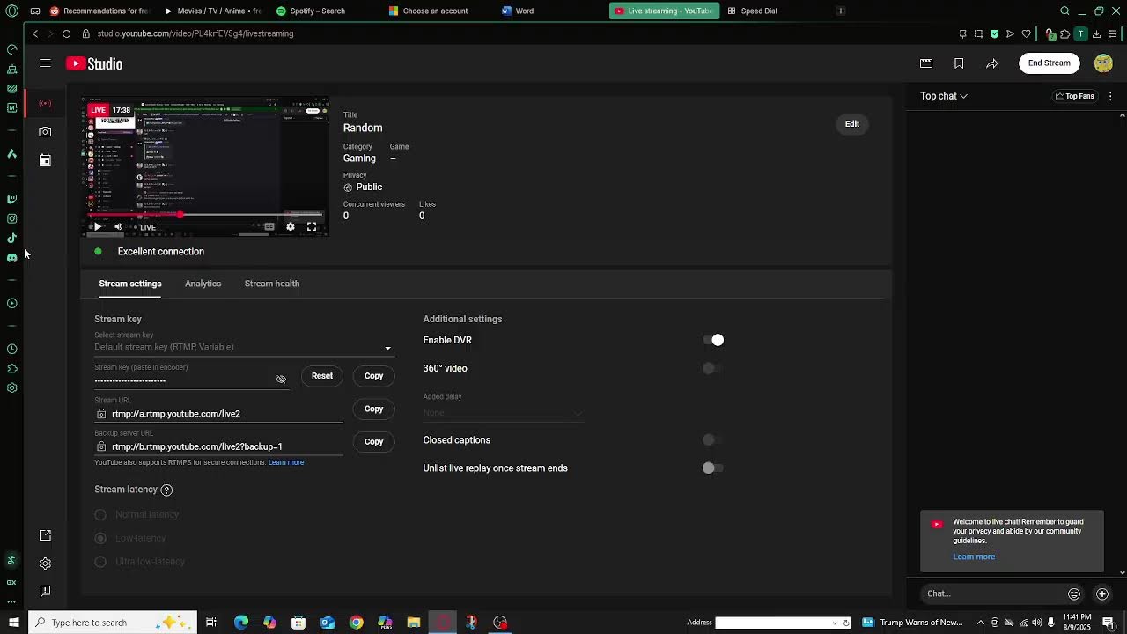Switch to the Analytics tab
The image size is (1127, 634).
[x=203, y=284]
